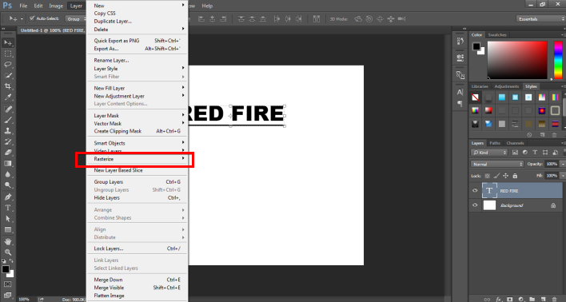Select the Pen tool
This screenshot has height=302, width=566.
coord(8,197)
